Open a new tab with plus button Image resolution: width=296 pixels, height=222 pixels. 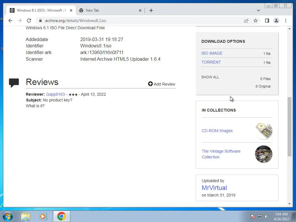(x=151, y=10)
